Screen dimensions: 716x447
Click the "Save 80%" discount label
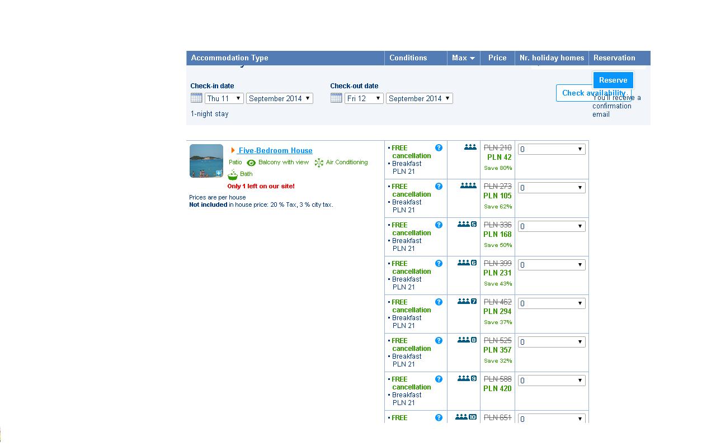click(x=498, y=168)
